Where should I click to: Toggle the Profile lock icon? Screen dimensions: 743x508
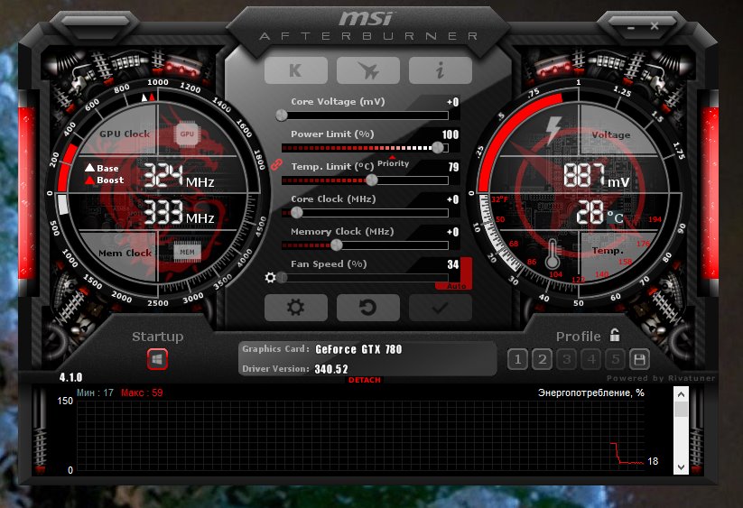[x=615, y=335]
